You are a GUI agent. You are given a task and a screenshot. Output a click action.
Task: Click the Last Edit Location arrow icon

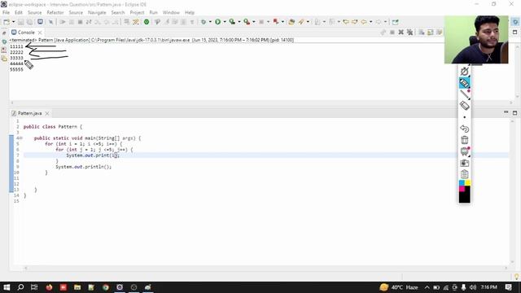point(346,22)
